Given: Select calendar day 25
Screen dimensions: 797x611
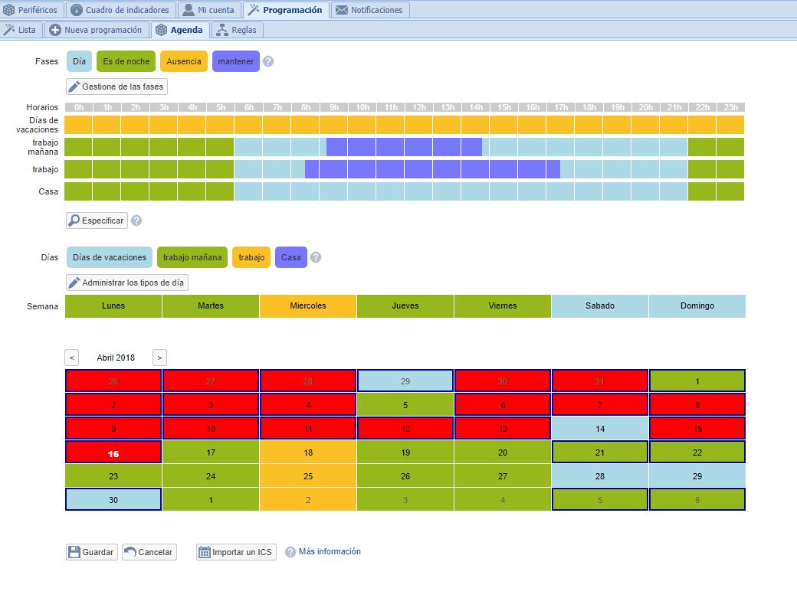Looking at the screenshot, I should [308, 476].
